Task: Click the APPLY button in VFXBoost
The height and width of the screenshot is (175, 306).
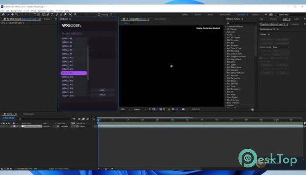Action: [102, 90]
